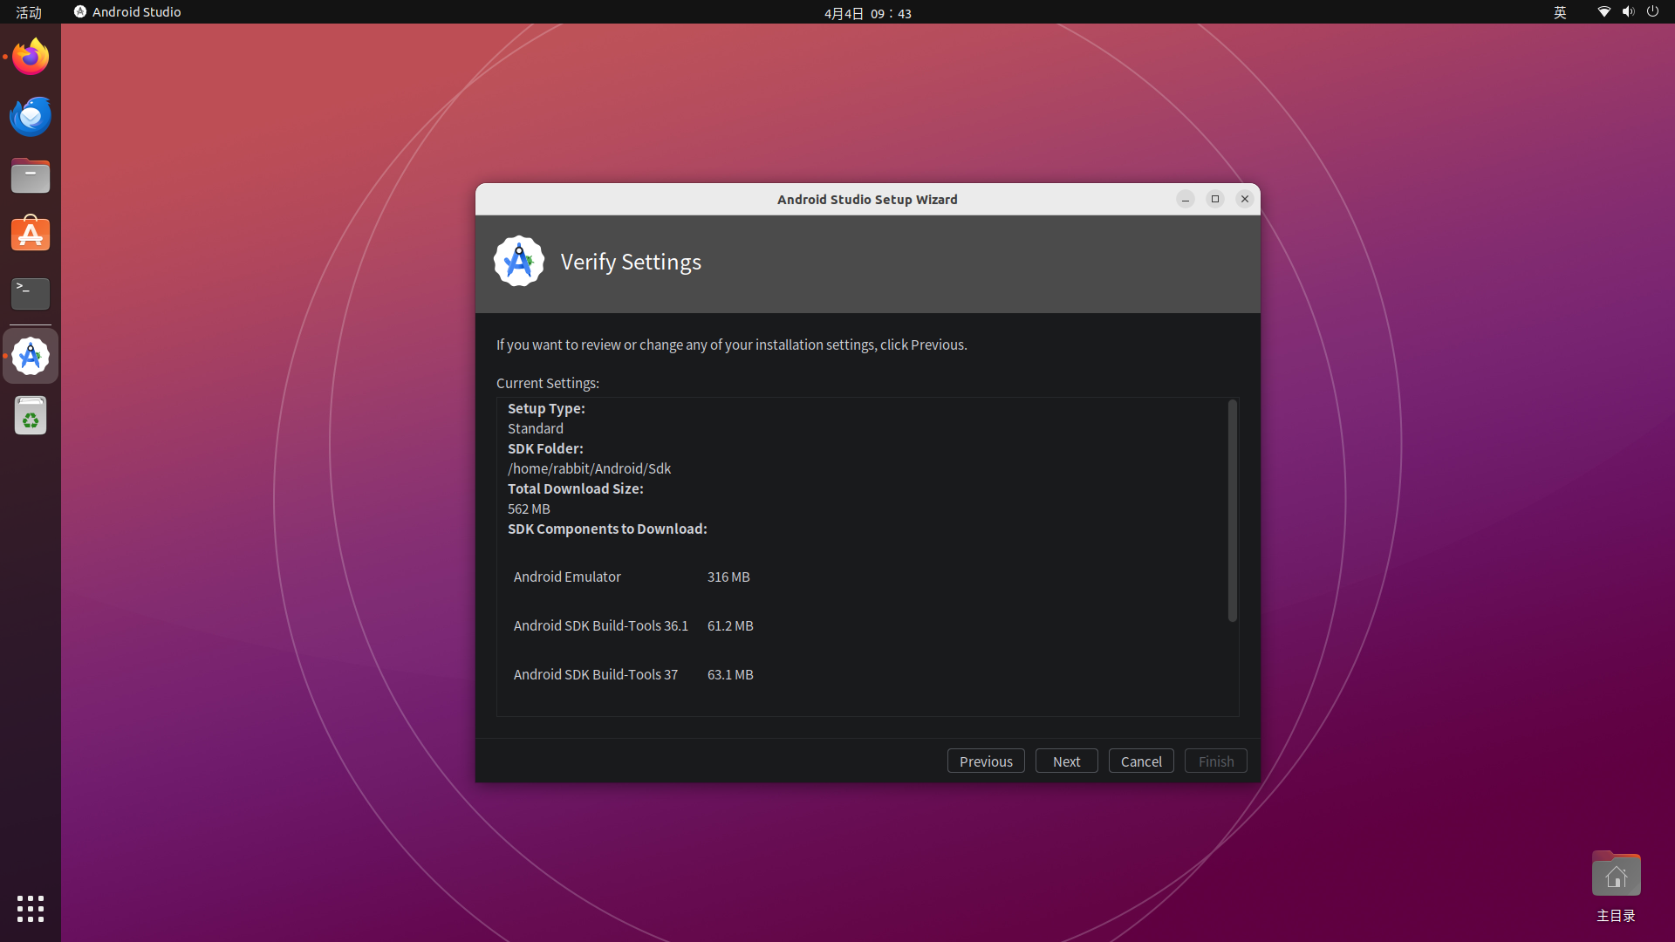Click the Android Studio wizard logo

tap(519, 261)
